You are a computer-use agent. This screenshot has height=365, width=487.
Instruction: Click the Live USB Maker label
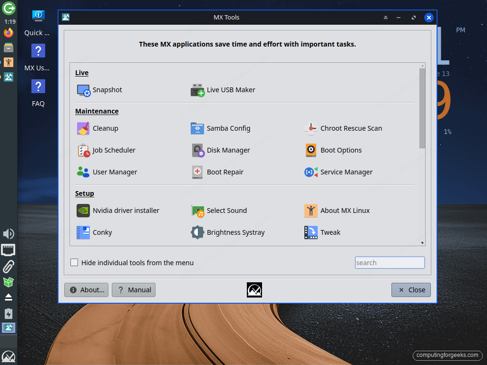(x=231, y=90)
